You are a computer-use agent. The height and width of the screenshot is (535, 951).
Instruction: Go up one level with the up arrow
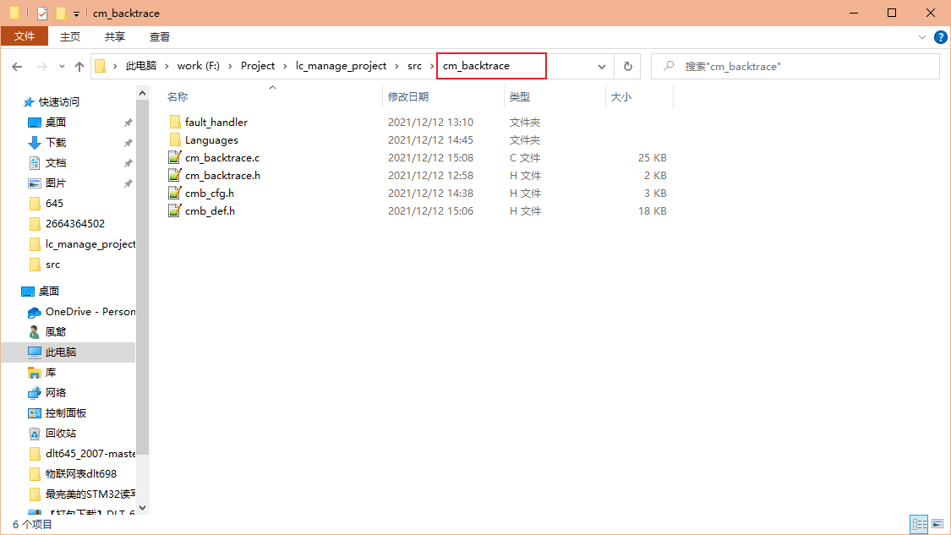click(x=80, y=65)
